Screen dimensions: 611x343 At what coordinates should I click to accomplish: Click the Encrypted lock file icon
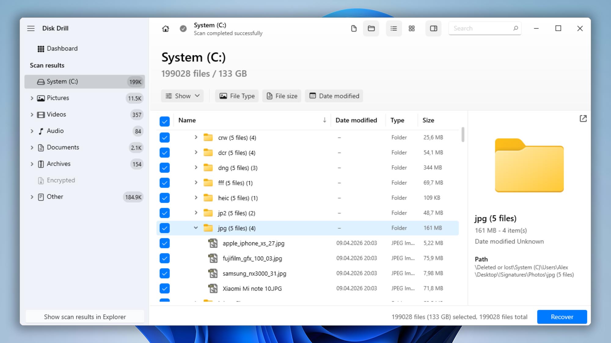[41, 180]
